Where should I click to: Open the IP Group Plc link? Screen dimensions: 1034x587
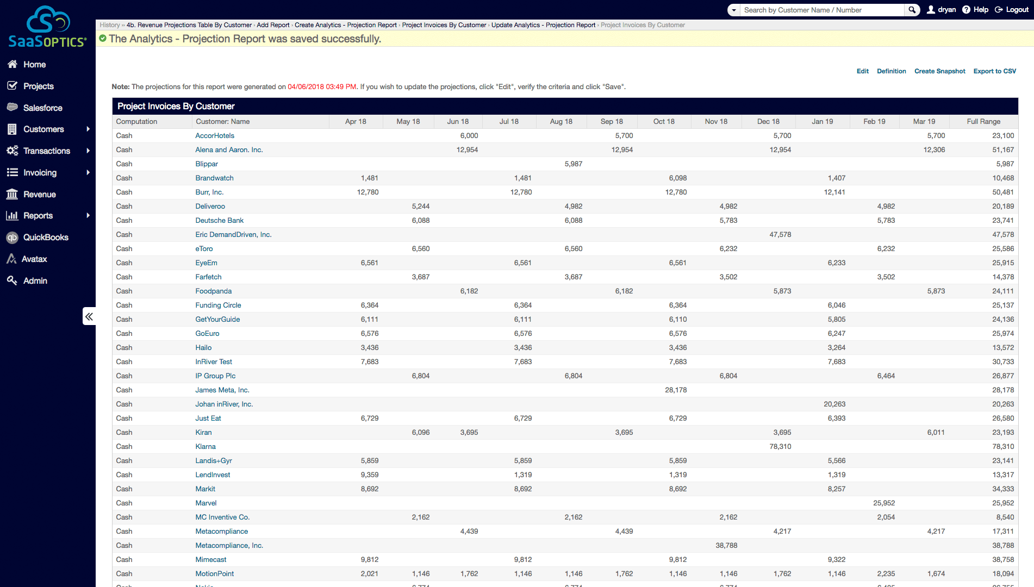pyautogui.click(x=215, y=376)
